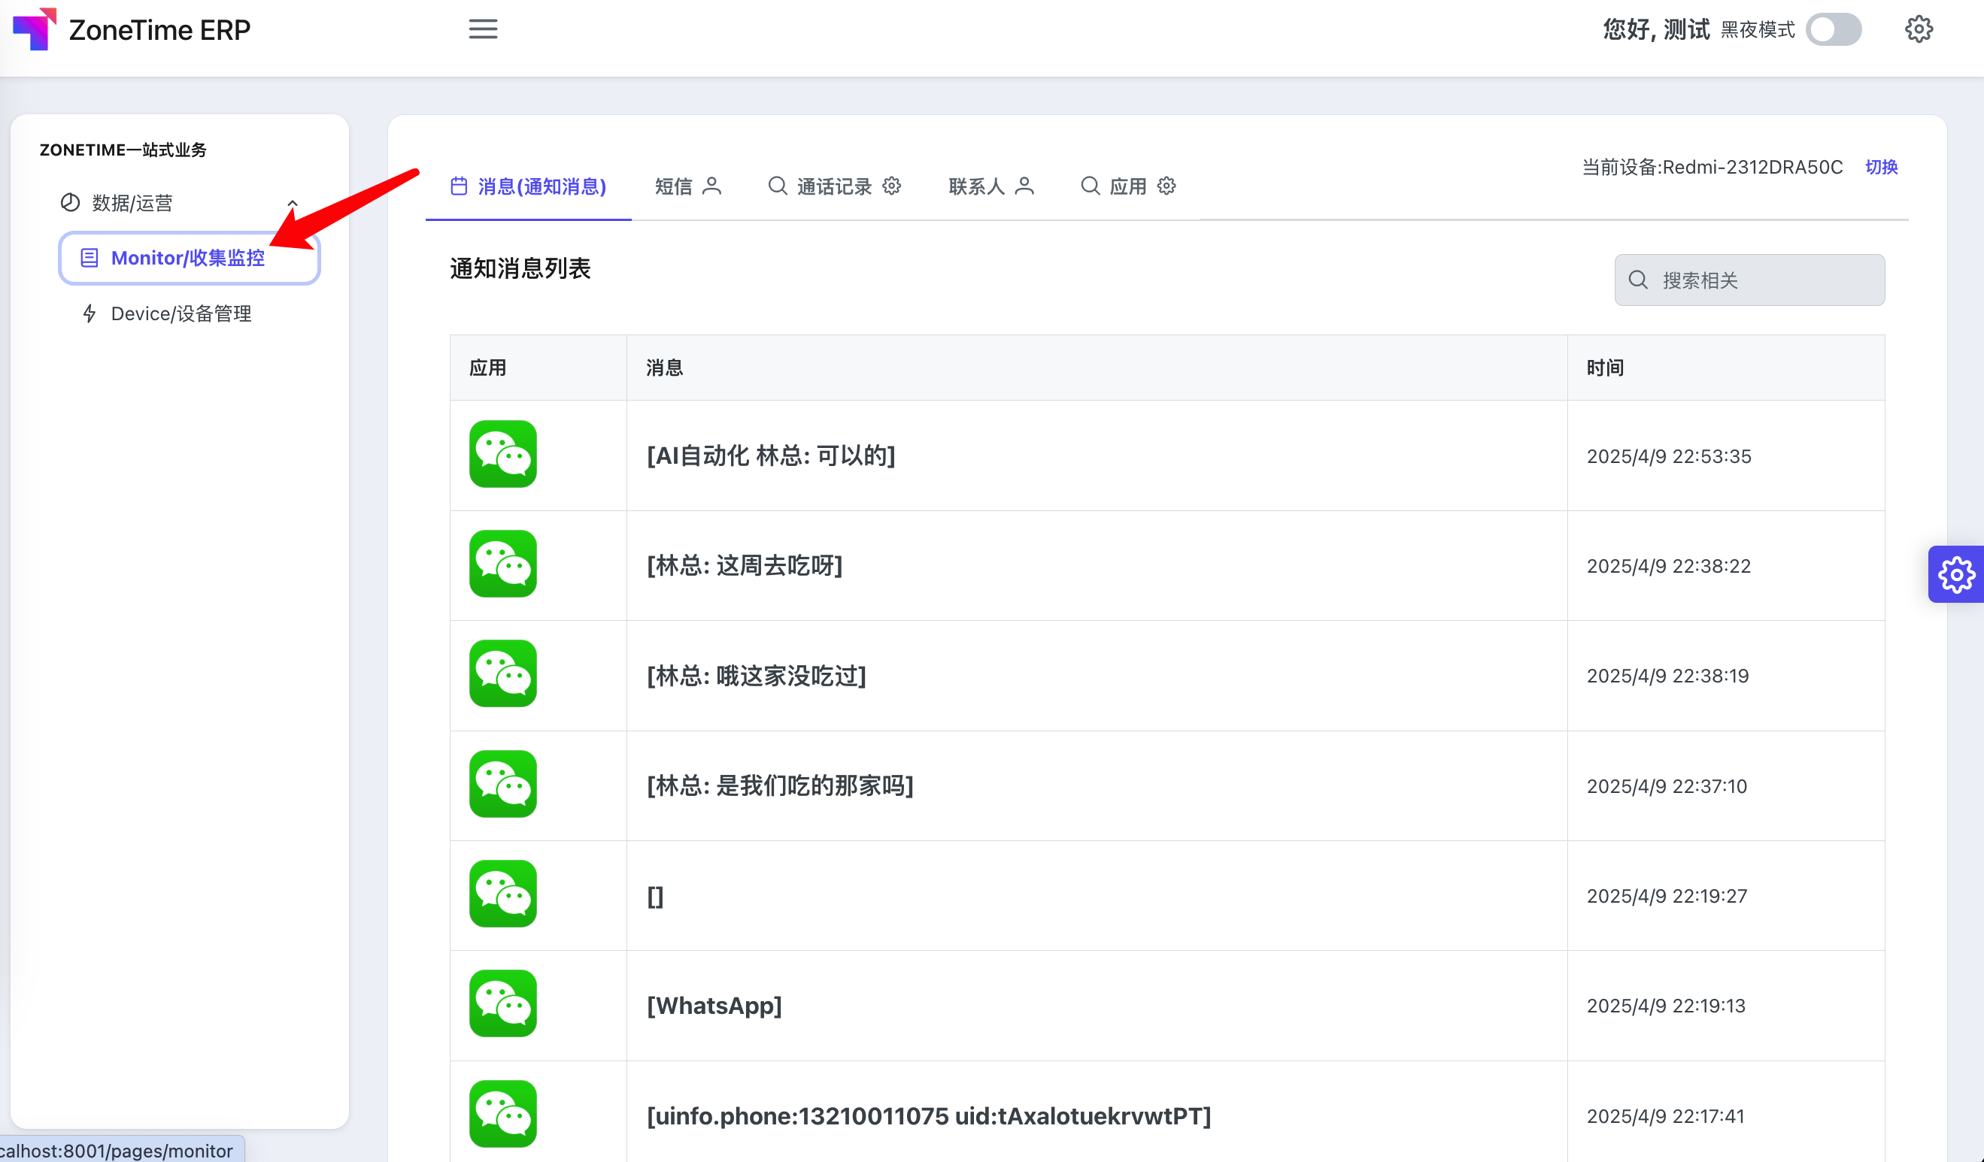Viewport: 1984px width, 1162px height.
Task: Select the [WhatsApp] message
Action: click(x=714, y=1006)
